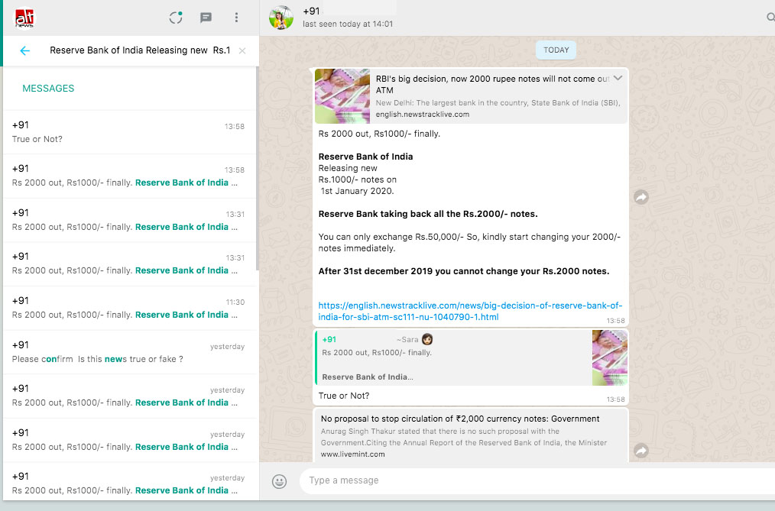Screen dimensions: 775x511
Task: Open the english.newstracklive.com article link
Action: (470, 311)
